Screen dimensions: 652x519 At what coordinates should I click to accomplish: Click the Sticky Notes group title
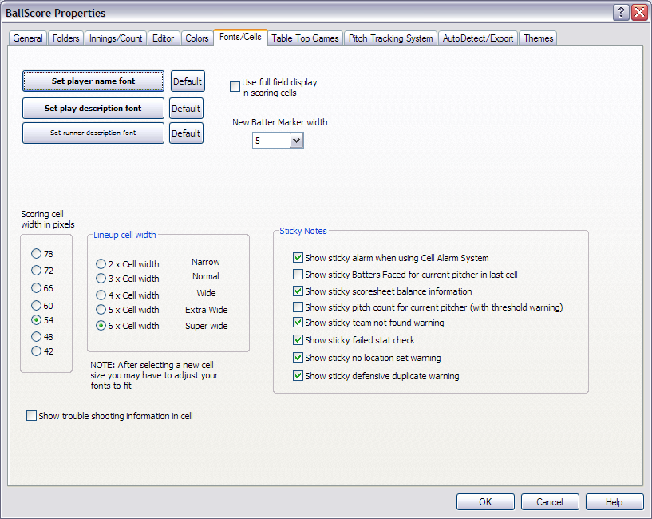click(x=303, y=231)
